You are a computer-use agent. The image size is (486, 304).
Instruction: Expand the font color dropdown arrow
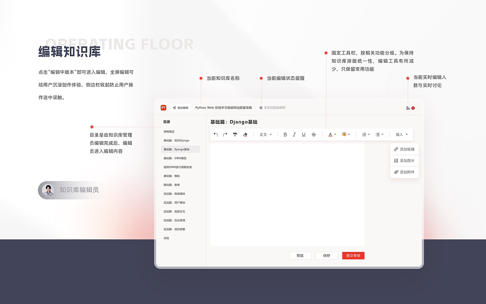[335, 135]
